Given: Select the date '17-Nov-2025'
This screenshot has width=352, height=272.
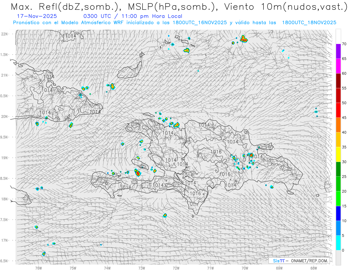Looking at the screenshot, I should (37, 16).
